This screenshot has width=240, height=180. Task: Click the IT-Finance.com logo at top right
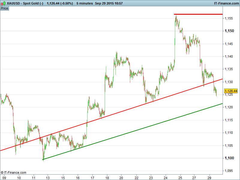point(226,3)
